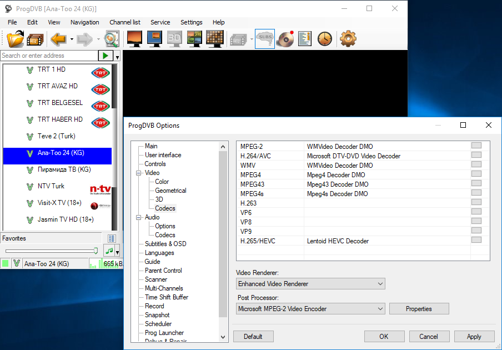Open back arrow history dropdown

click(72, 39)
